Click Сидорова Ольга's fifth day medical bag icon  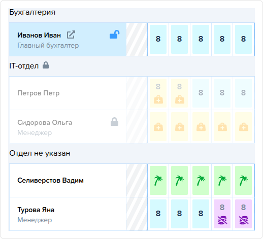pyautogui.click(x=244, y=127)
